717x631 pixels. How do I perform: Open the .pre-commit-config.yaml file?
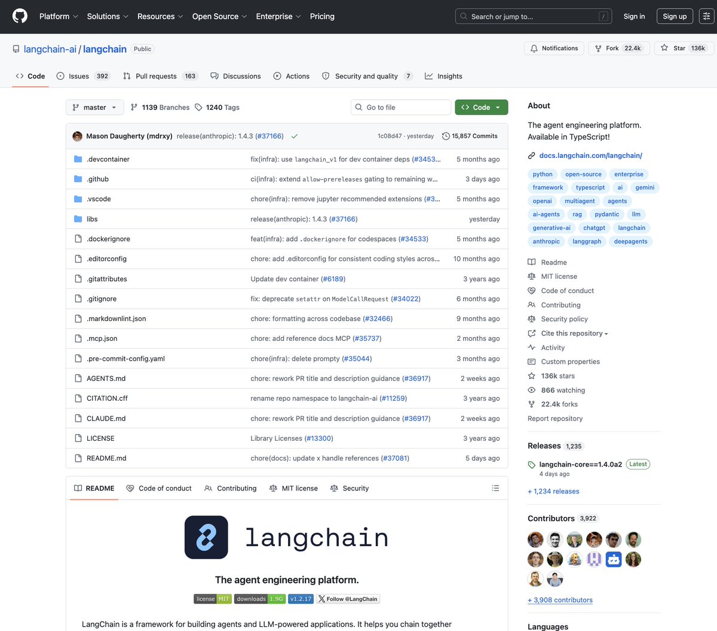click(x=125, y=359)
